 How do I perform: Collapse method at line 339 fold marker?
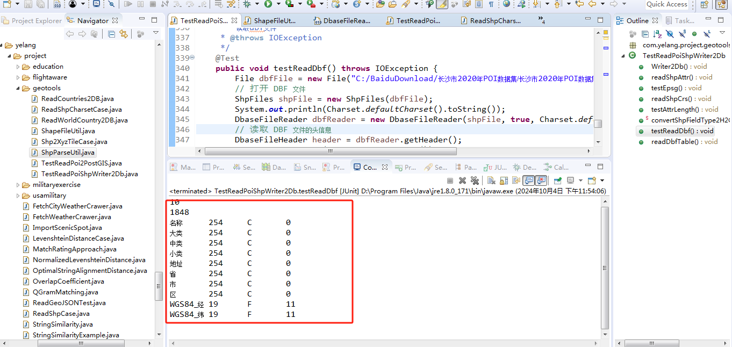(x=192, y=58)
